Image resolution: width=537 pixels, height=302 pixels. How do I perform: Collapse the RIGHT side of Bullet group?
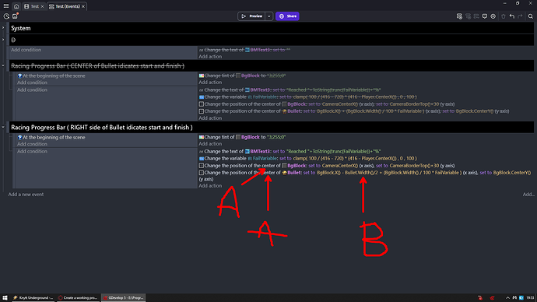click(3, 128)
